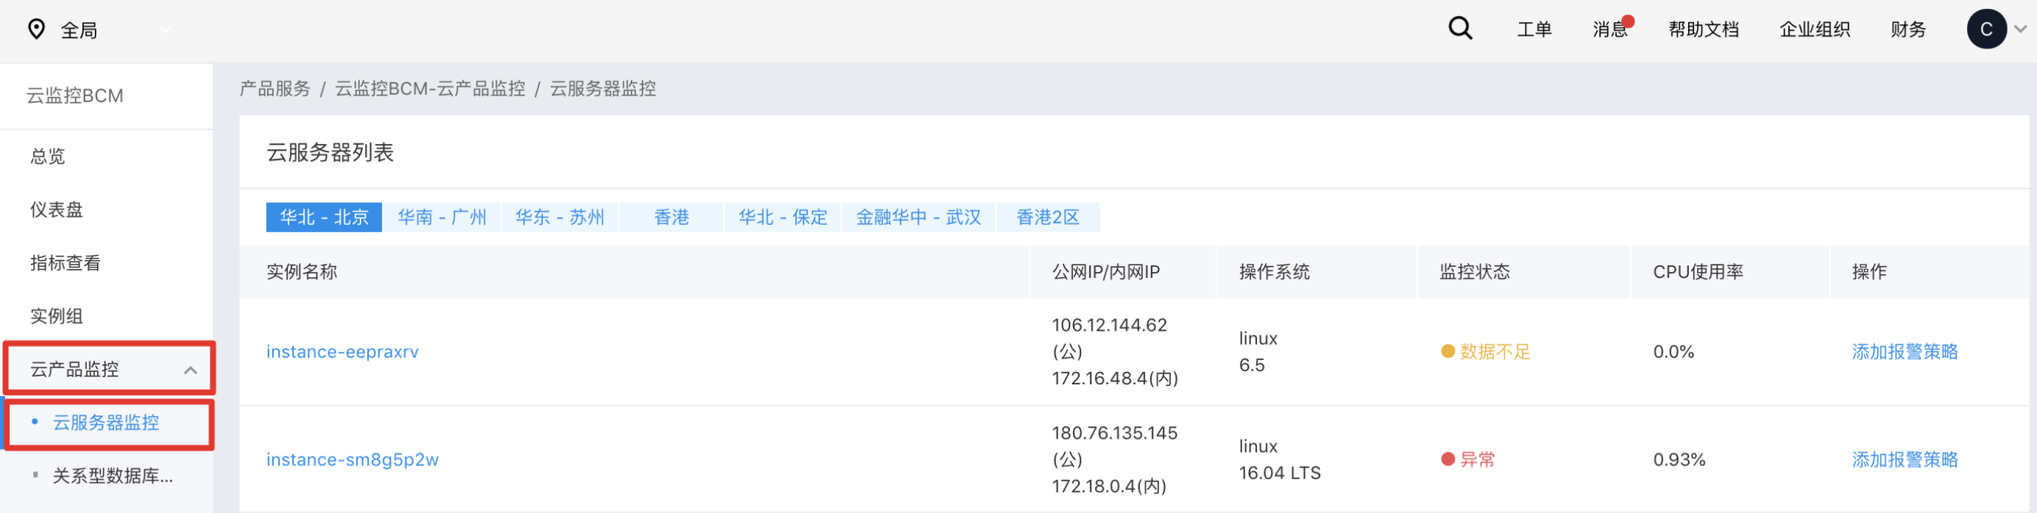Open instance-eepraxrv details link
Viewport: 2037px width, 513px height.
(342, 352)
